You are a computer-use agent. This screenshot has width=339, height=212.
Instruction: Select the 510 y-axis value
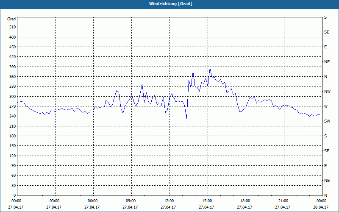[13, 27]
